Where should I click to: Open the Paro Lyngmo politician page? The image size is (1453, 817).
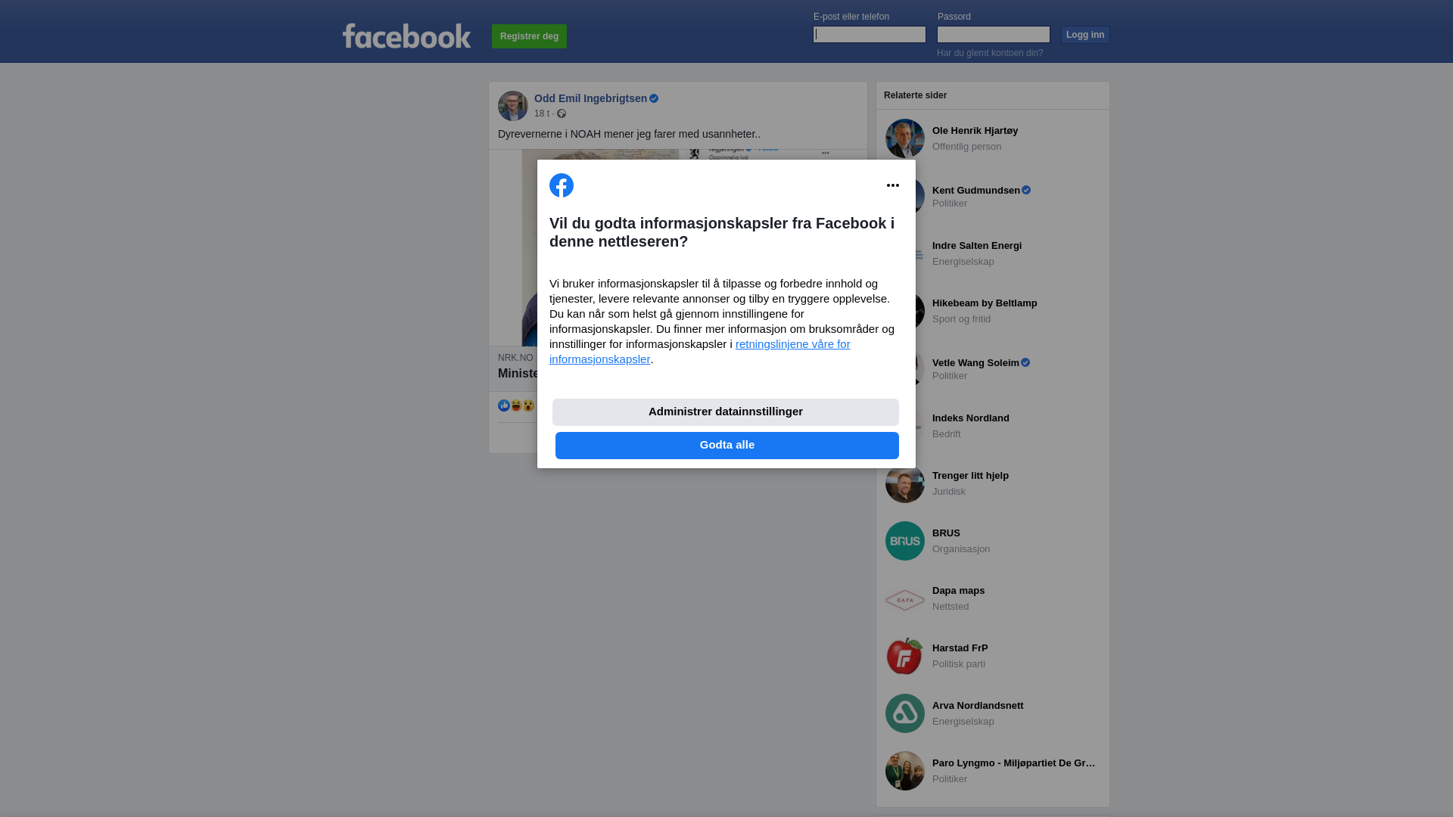[x=1014, y=763]
